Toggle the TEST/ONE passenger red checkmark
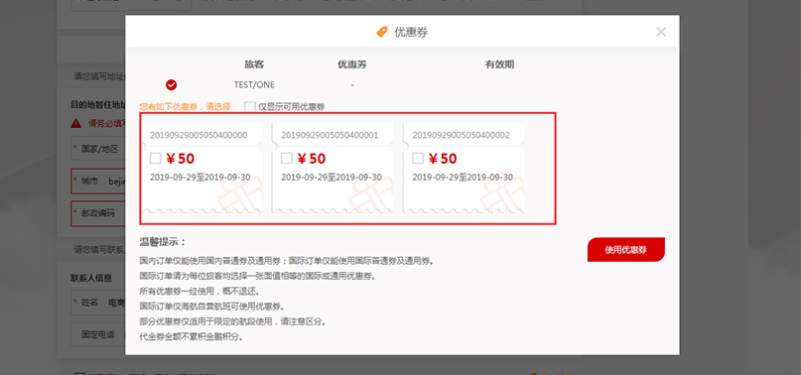801x375 pixels. [171, 84]
